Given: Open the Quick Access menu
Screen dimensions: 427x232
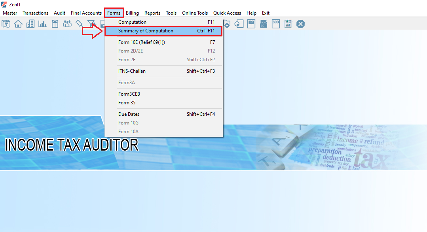Looking at the screenshot, I should [227, 13].
